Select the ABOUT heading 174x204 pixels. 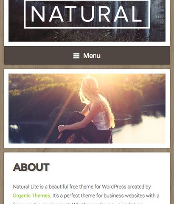coord(31,167)
